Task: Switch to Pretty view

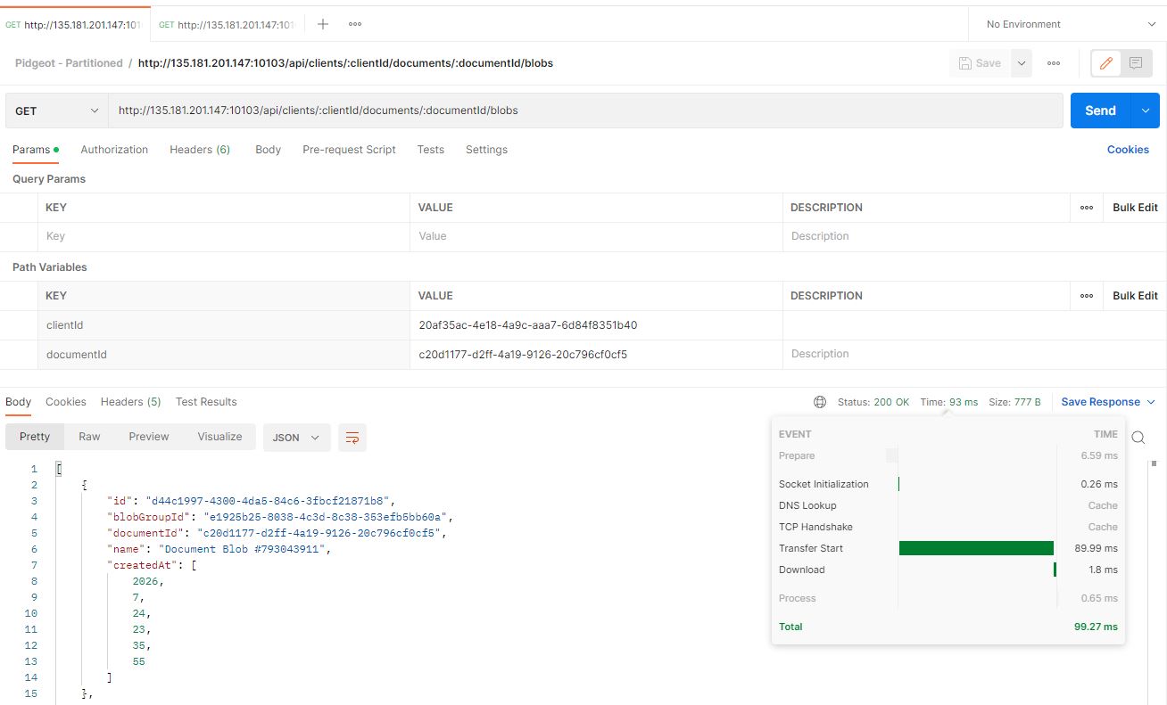Action: tap(35, 437)
